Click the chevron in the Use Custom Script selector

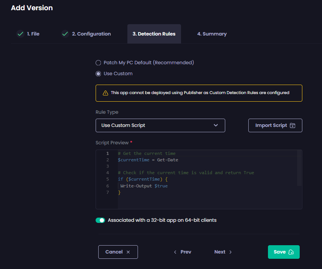tap(216, 125)
